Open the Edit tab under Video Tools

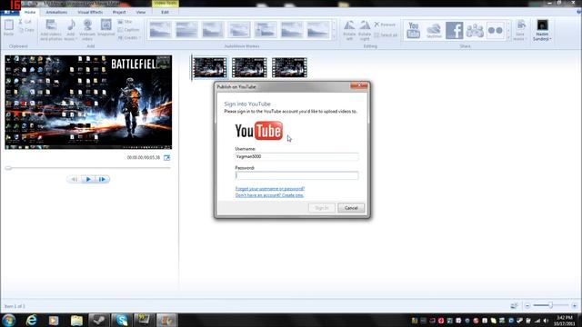click(x=165, y=12)
